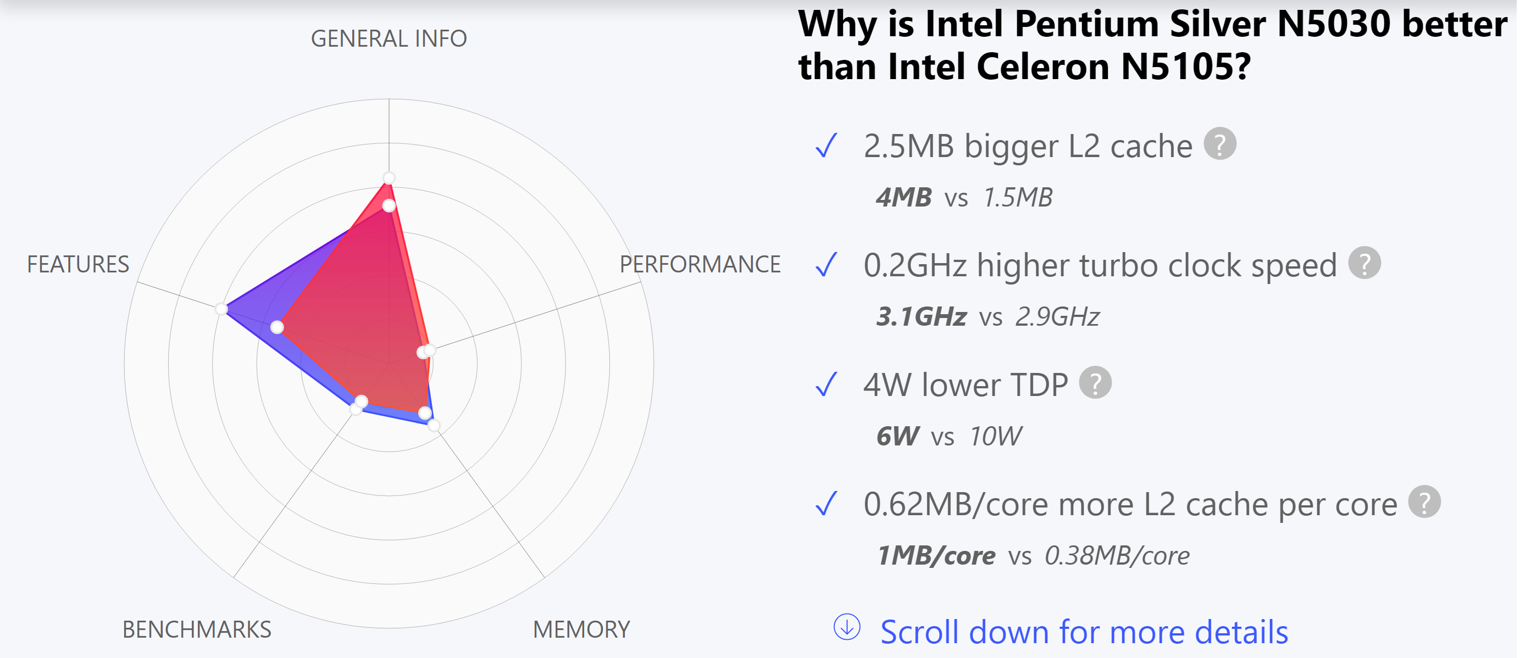Follow the Scroll down for more details link

click(x=1083, y=632)
